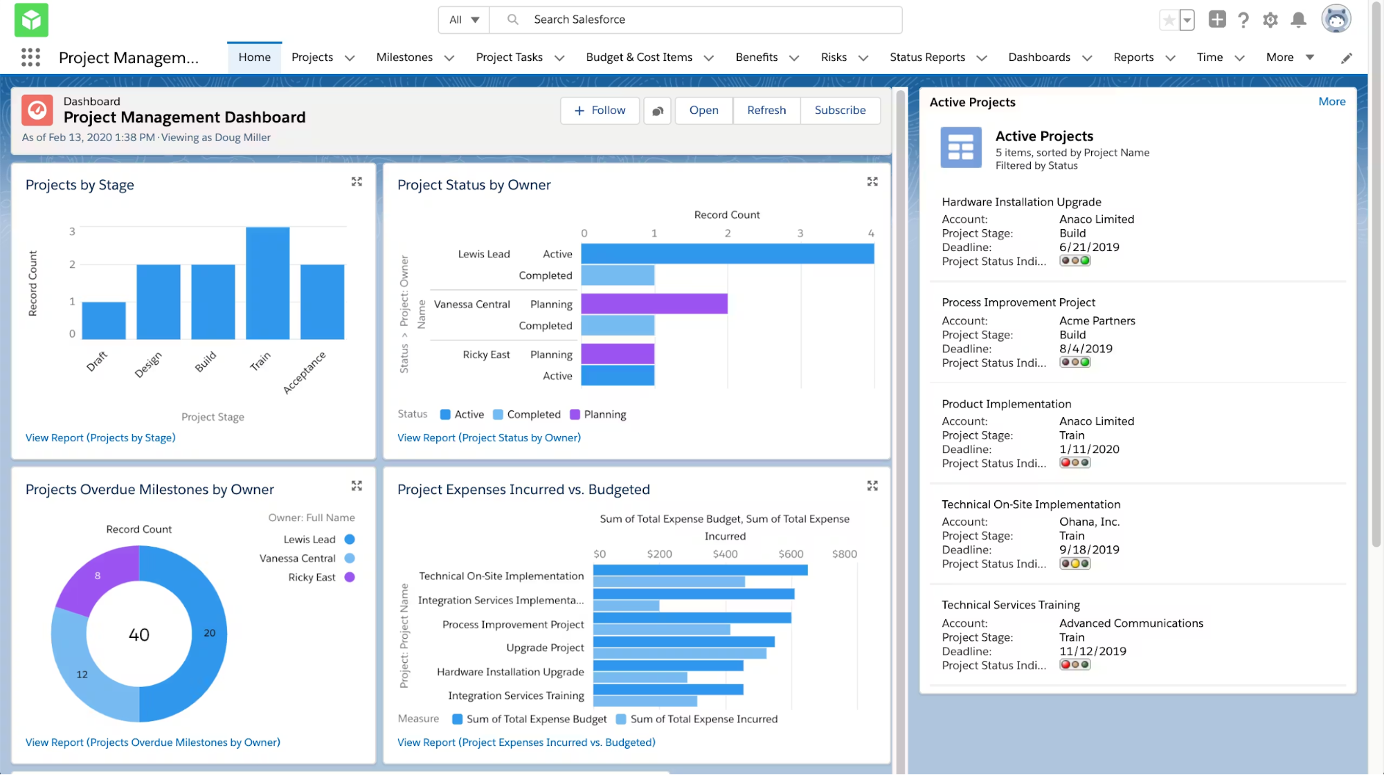Open the More navigation dropdown
Screen dimensions: 1384x775
pyautogui.click(x=1290, y=57)
